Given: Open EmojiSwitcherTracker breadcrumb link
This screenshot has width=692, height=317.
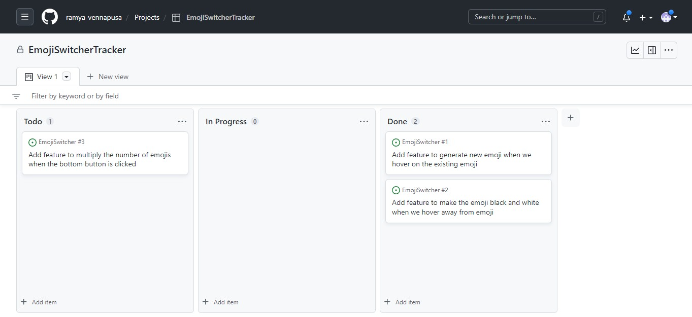Looking at the screenshot, I should [x=220, y=17].
